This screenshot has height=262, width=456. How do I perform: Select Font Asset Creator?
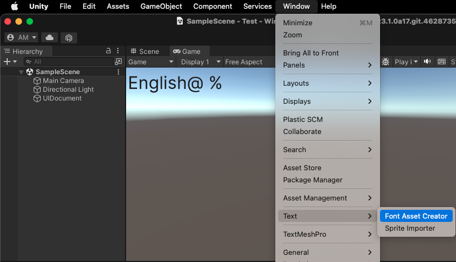pyautogui.click(x=416, y=216)
